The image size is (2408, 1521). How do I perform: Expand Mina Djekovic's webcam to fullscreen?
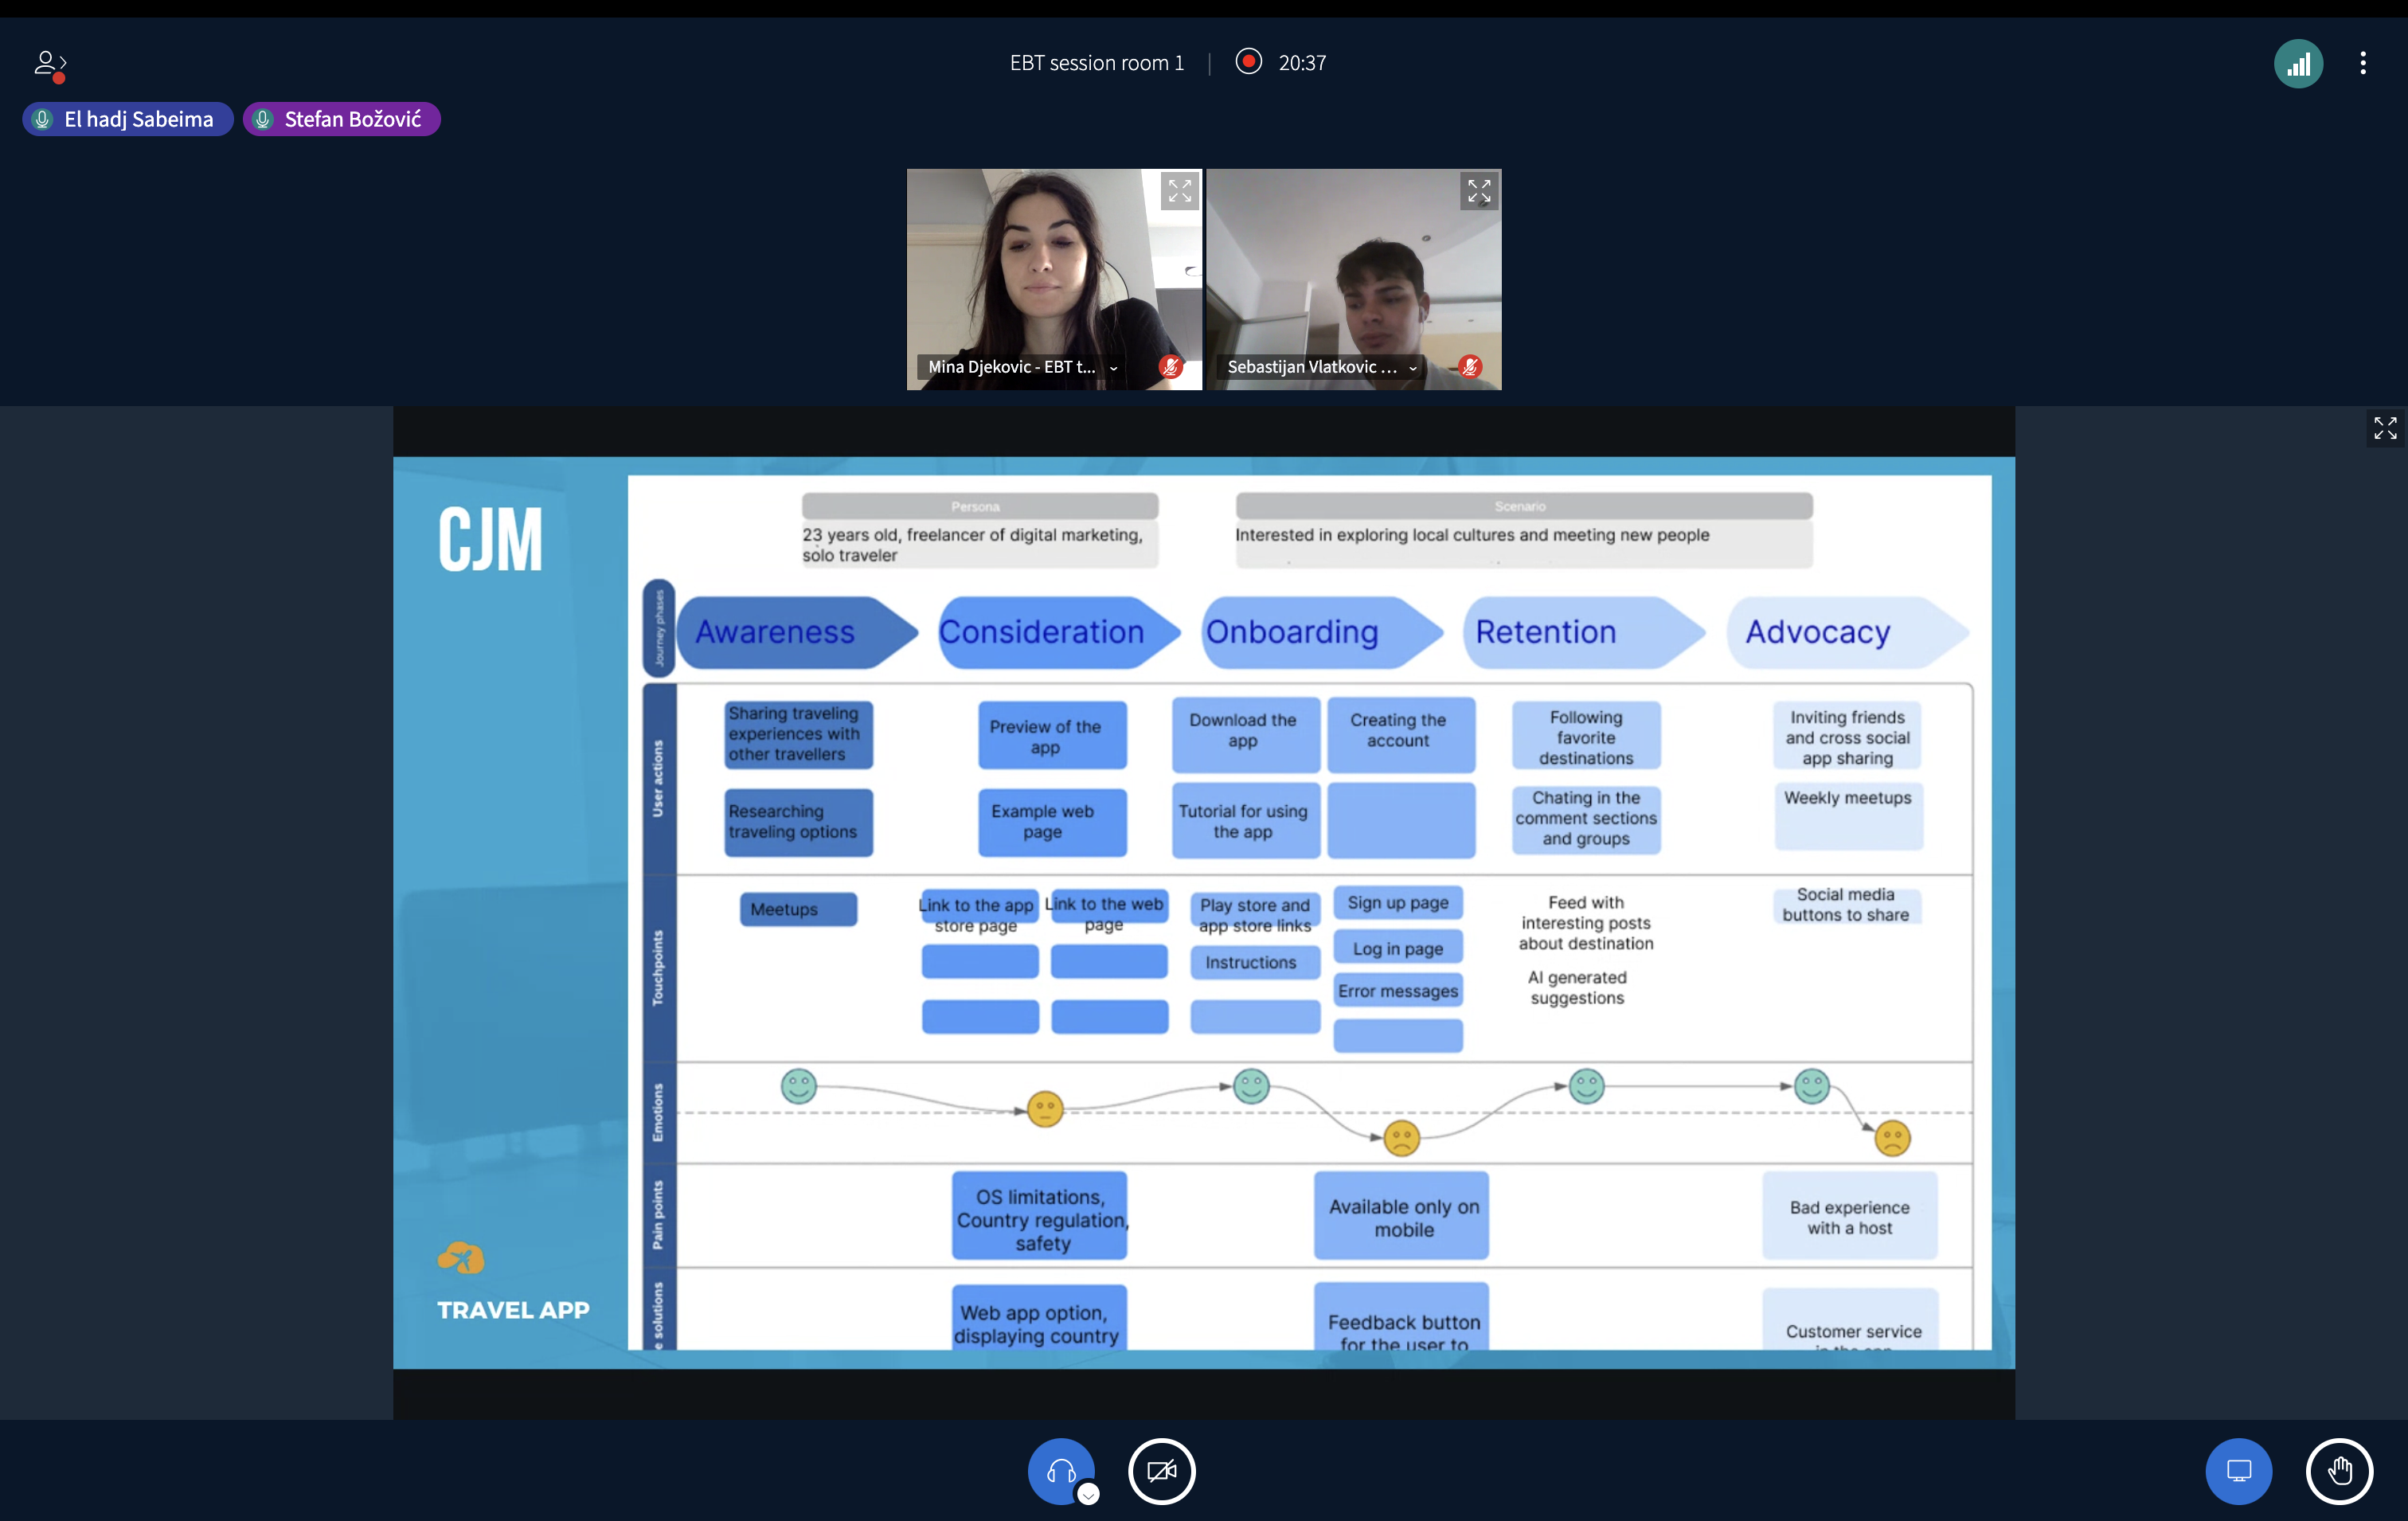[x=1179, y=191]
